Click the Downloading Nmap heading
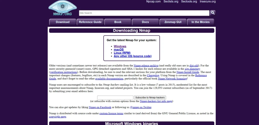259x125 pixels. click(132, 30)
